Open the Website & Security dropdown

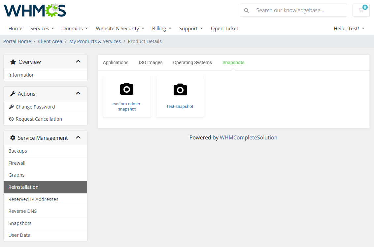120,28
